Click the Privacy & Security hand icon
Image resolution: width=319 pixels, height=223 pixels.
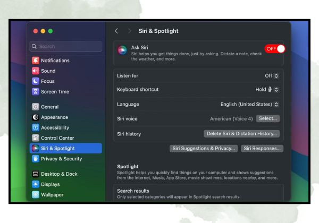pos(36,159)
